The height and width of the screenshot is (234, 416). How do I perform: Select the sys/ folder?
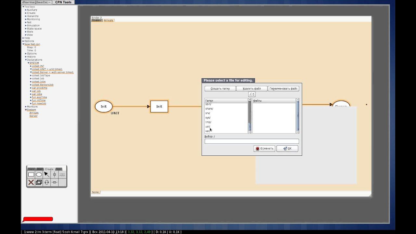(x=208, y=118)
